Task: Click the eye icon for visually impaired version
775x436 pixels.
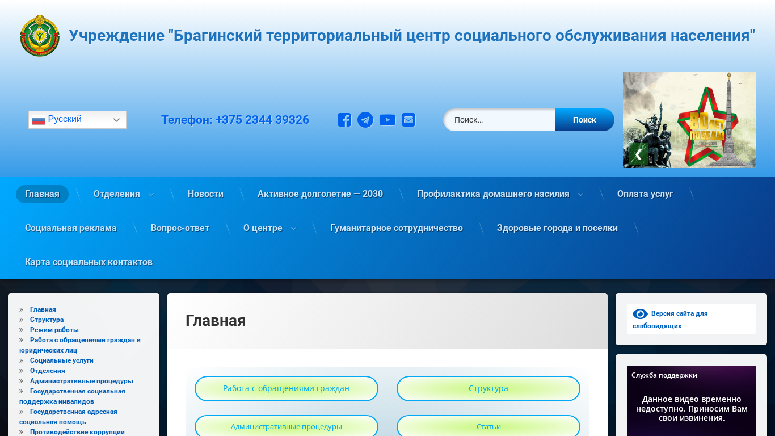Action: (640, 314)
